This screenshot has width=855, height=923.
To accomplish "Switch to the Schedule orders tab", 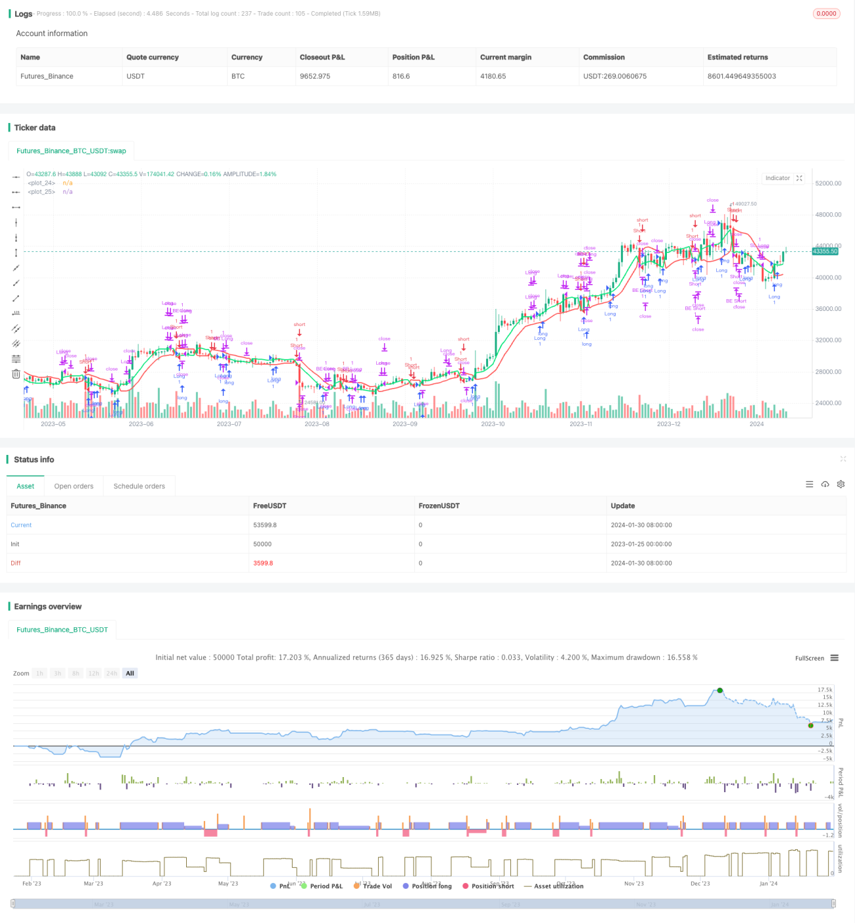I will pyautogui.click(x=139, y=486).
